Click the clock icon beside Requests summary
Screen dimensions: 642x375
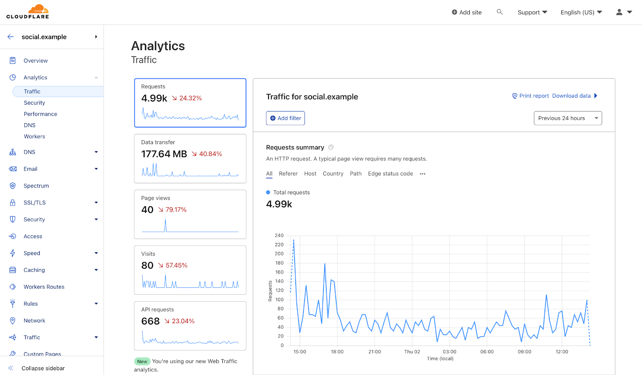click(331, 147)
